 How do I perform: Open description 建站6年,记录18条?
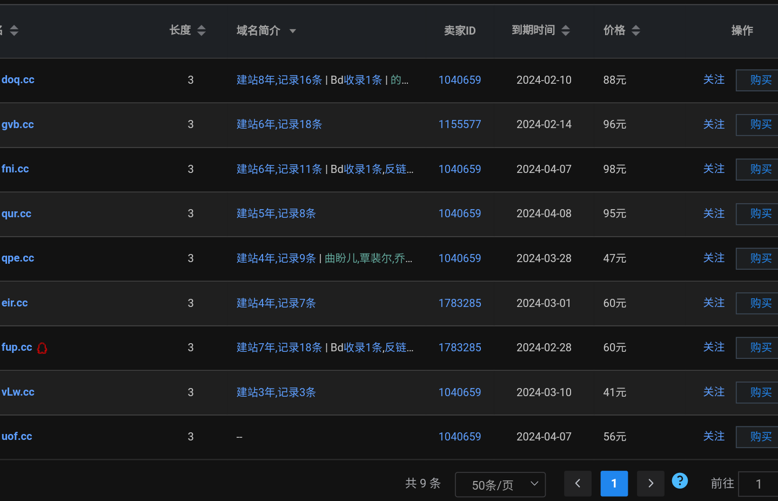(279, 124)
